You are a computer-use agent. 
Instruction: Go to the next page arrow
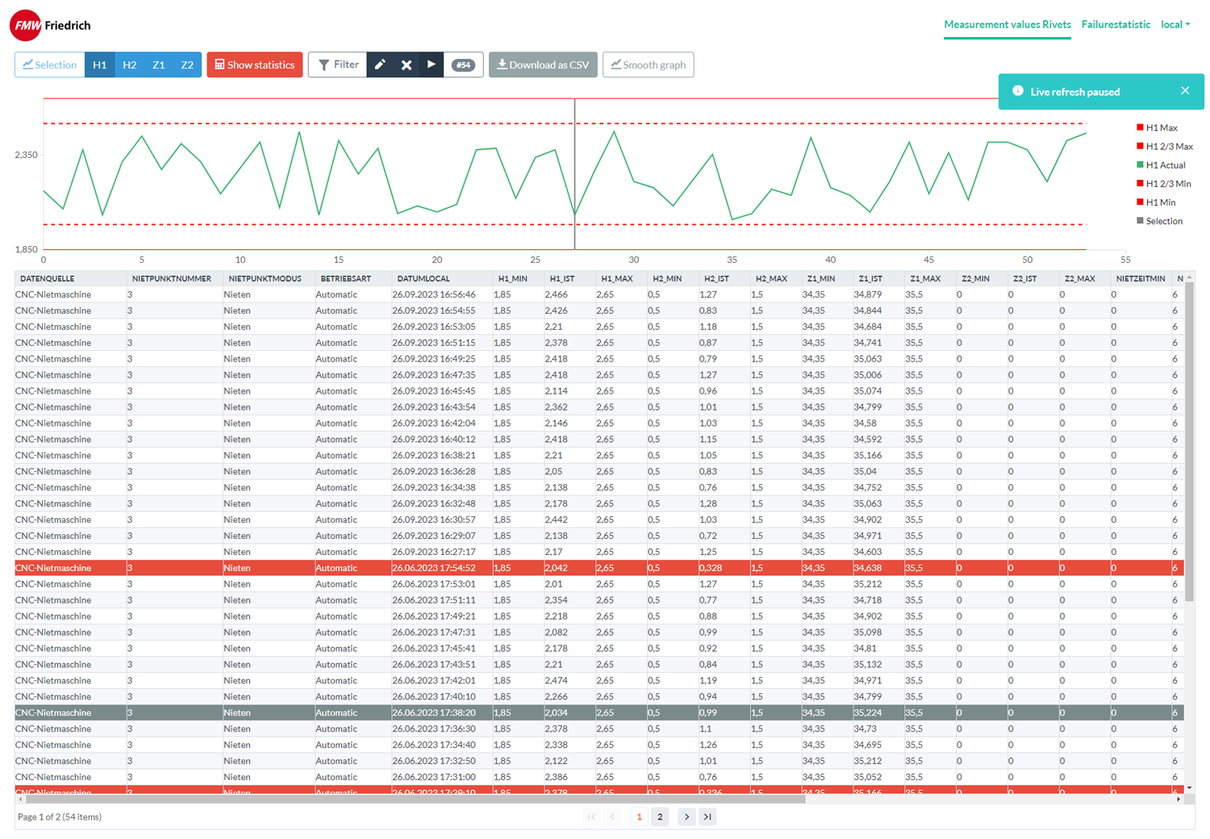click(686, 816)
